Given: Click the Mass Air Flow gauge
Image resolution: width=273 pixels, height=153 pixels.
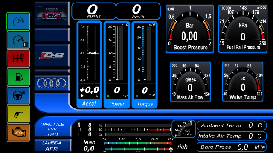Looking at the screenshot, I should tap(191, 82).
